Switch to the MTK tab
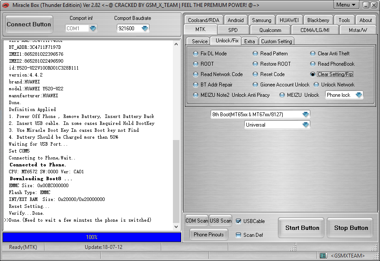Viewport: 380px width, 261px height. [201, 29]
